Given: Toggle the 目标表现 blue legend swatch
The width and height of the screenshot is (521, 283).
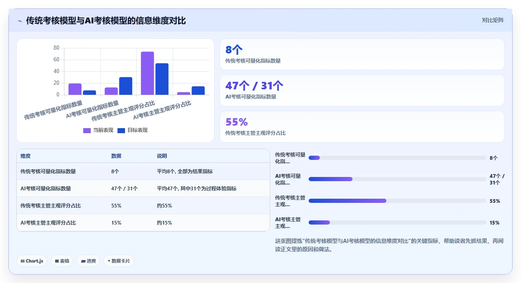Looking at the screenshot, I should click(121, 130).
